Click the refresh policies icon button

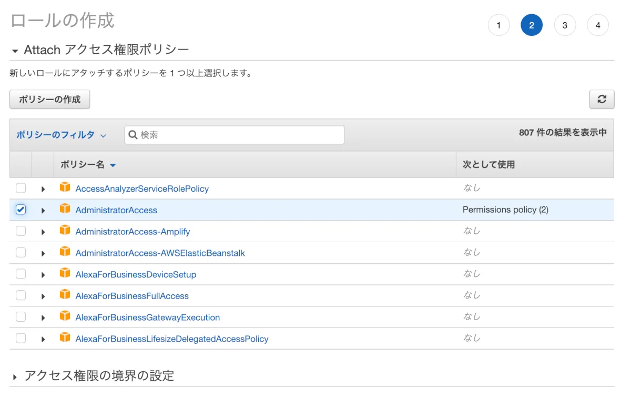(602, 100)
